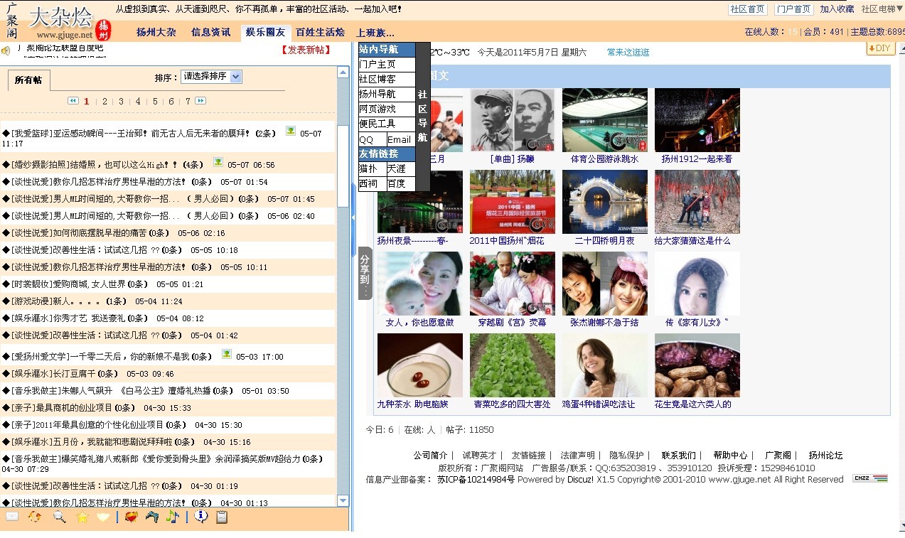
Task: Select the 所有帖 tab
Action: point(28,80)
